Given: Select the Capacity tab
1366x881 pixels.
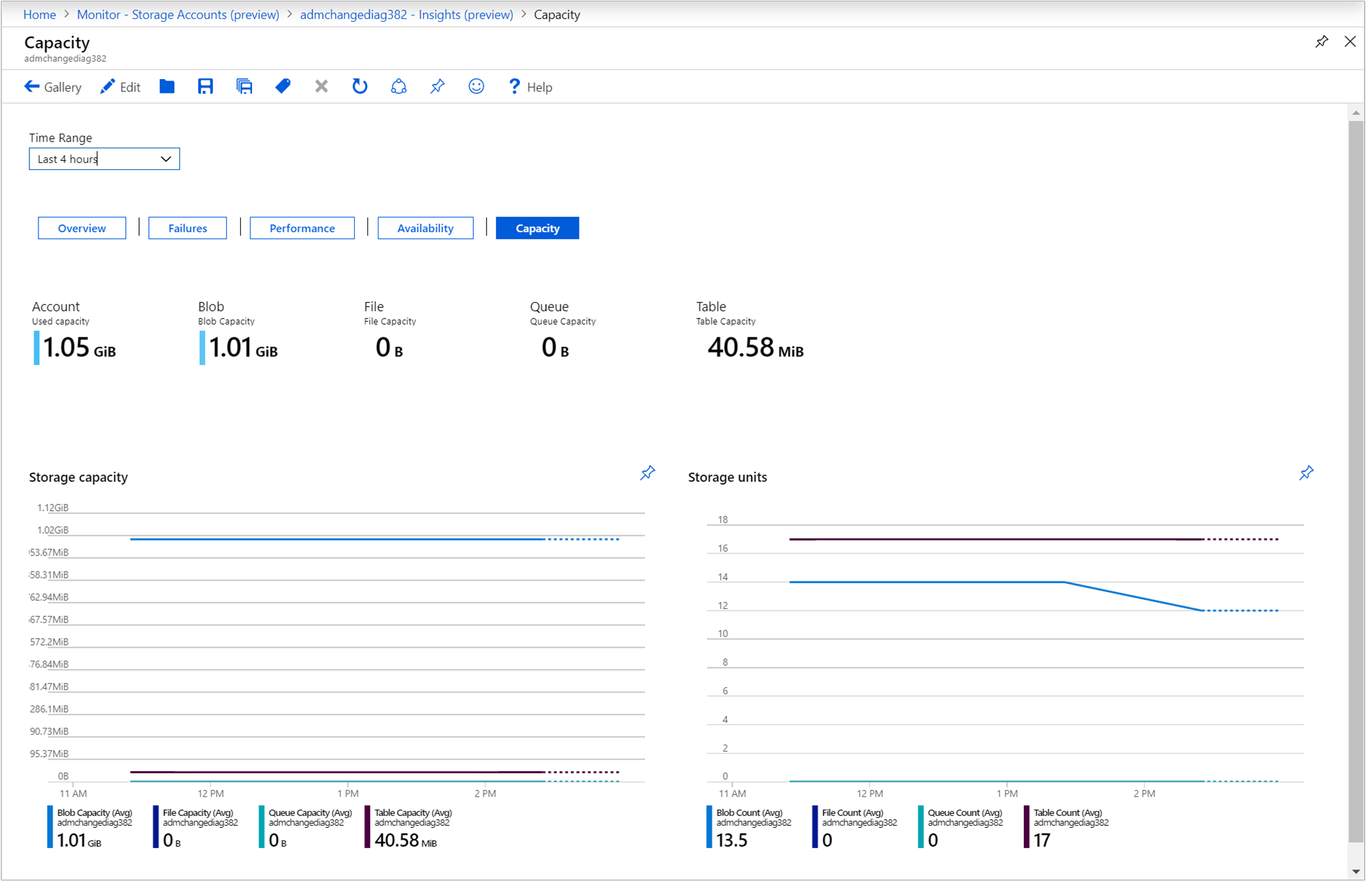Looking at the screenshot, I should pos(537,228).
